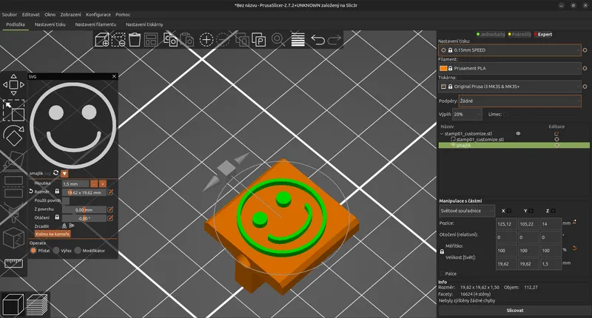Viewport: 592px width, 318px height.
Task: Click the Add object cube icon
Action: [x=102, y=40]
